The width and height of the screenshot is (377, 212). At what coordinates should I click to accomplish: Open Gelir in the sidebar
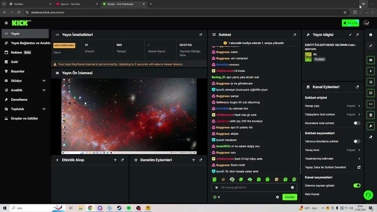(x=25, y=62)
